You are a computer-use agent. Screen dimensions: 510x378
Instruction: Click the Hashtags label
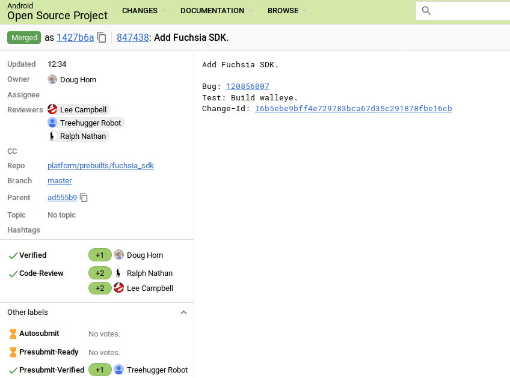point(23,230)
